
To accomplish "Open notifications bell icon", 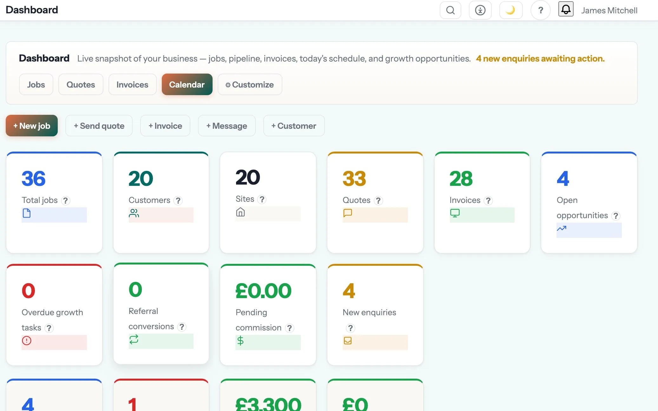I will click(x=566, y=9).
